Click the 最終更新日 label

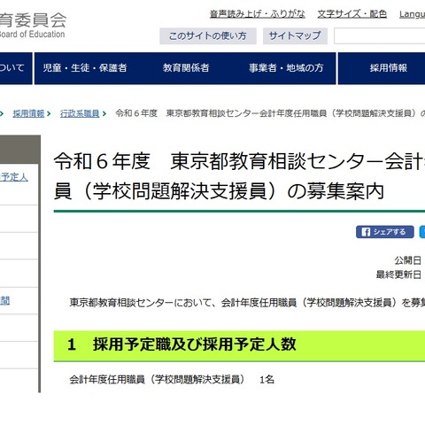(398, 274)
